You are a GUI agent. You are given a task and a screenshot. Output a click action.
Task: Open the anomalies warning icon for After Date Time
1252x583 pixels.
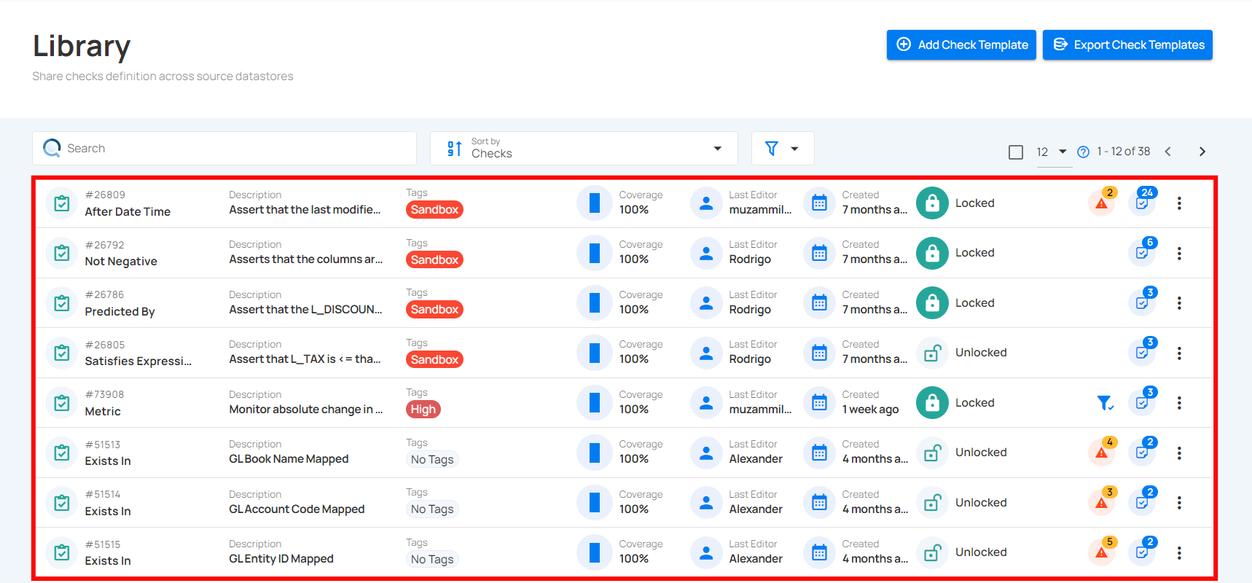tap(1102, 203)
